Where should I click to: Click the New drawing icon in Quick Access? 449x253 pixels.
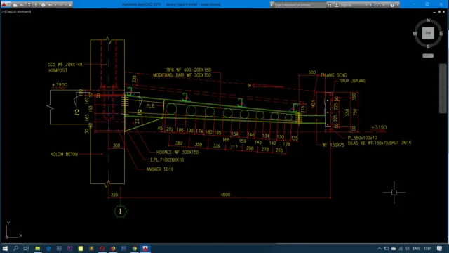(x=15, y=5)
